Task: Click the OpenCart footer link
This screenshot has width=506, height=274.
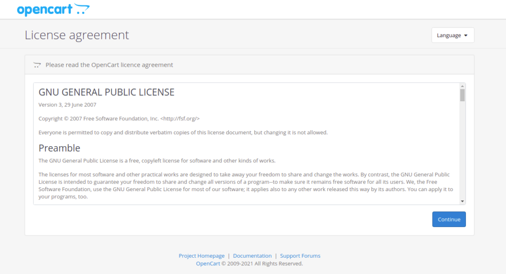Action: (208, 263)
